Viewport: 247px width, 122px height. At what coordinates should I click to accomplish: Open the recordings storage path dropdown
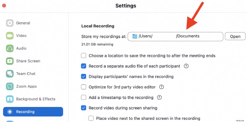pyautogui.click(x=175, y=36)
